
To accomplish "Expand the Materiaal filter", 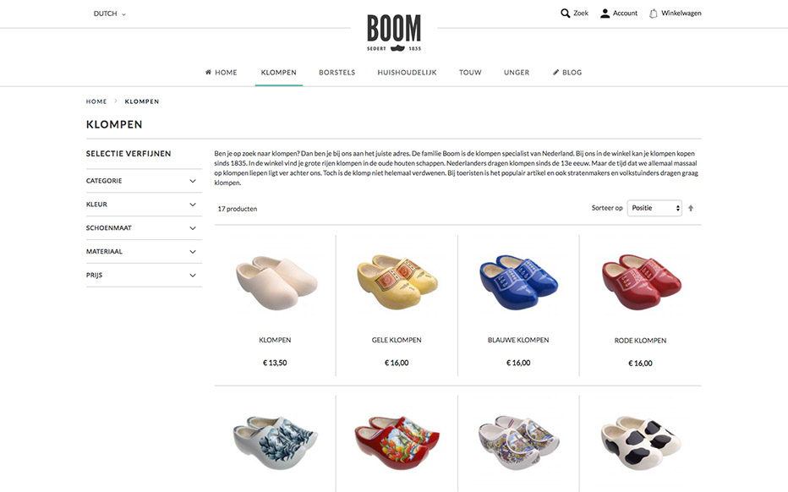I will coord(144,252).
